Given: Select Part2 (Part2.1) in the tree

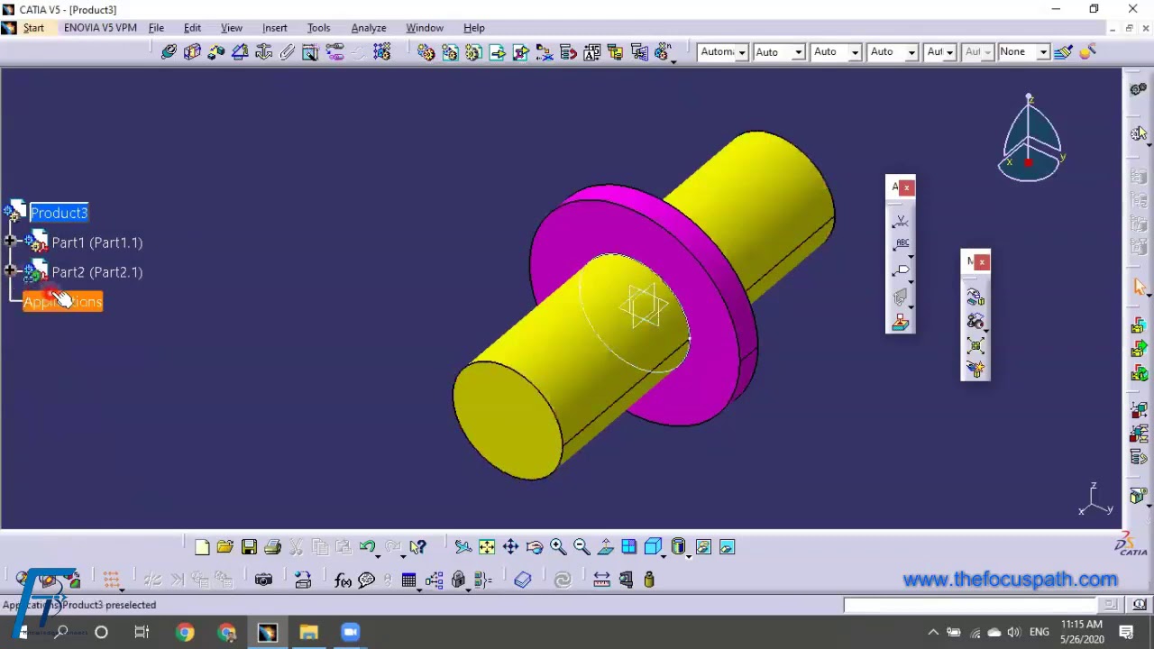Looking at the screenshot, I should click(96, 272).
